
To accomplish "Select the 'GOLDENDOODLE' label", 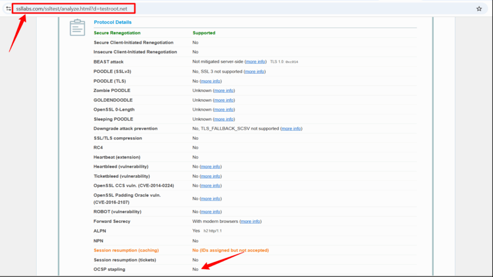I will tap(113, 100).
